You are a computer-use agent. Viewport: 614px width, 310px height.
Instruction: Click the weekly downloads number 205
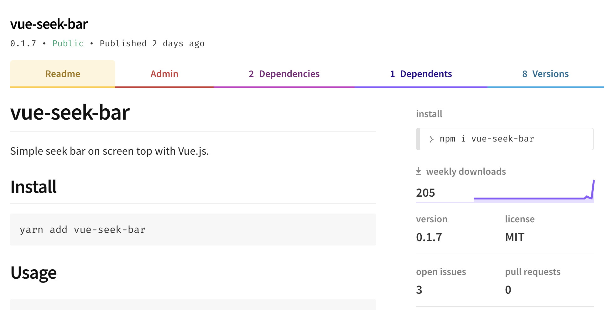tap(425, 193)
